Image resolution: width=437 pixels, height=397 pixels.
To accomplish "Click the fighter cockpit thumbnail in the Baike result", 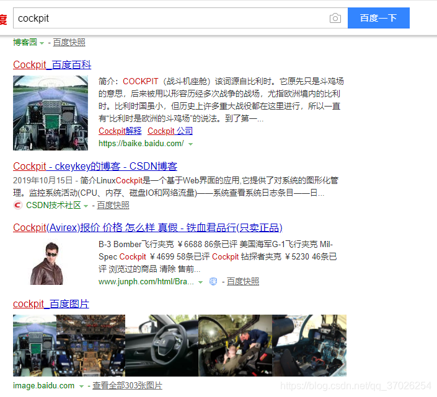I will coord(50,113).
